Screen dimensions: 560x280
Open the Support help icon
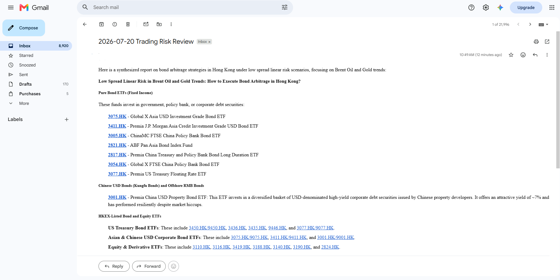click(x=471, y=7)
